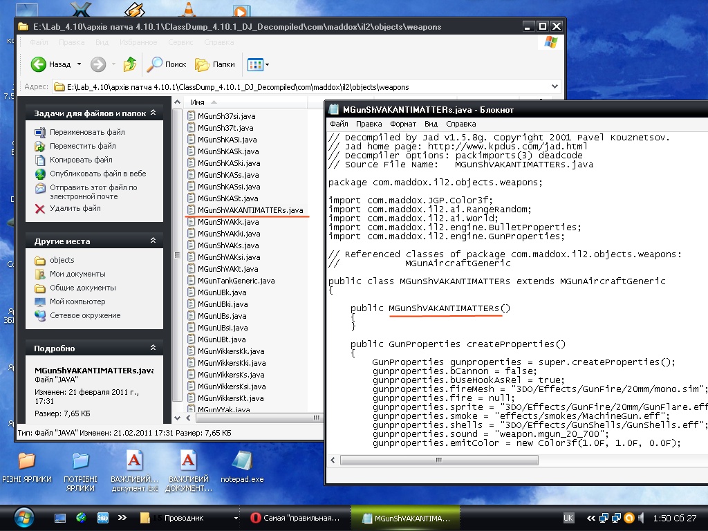This screenshot has height=531, width=708.
Task: Select MGunTankGeneric.java in the file list
Action: tap(236, 281)
